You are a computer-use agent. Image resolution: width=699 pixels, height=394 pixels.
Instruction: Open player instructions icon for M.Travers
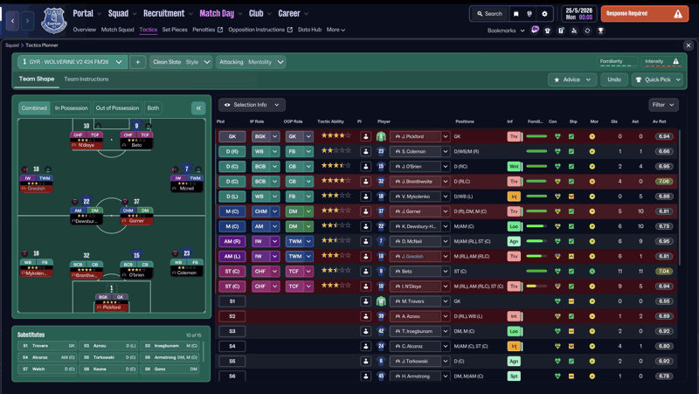(x=365, y=301)
